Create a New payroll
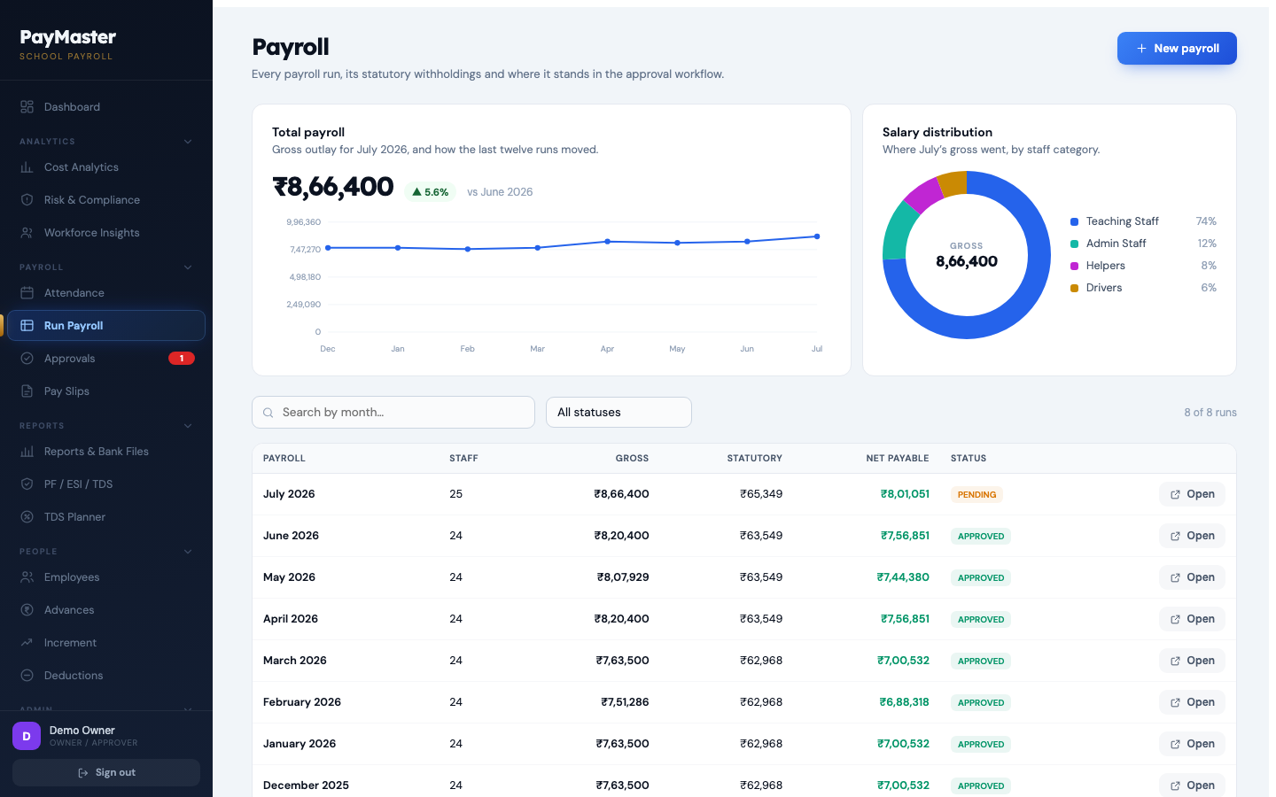This screenshot has height=797, width=1276. (x=1177, y=49)
